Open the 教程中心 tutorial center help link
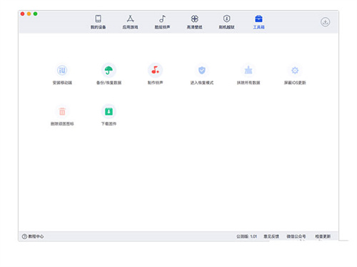Screen dimensions: 357x267 (33, 236)
